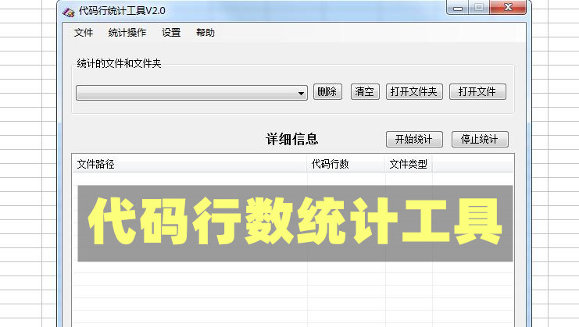Click the app icon in title bar

pyautogui.click(x=68, y=12)
